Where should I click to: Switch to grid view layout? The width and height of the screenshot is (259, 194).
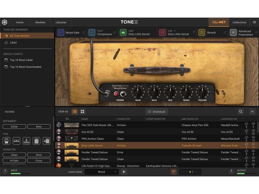point(82,111)
